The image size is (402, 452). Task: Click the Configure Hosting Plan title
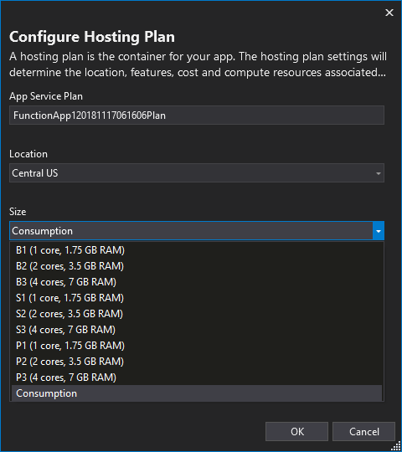(x=92, y=37)
